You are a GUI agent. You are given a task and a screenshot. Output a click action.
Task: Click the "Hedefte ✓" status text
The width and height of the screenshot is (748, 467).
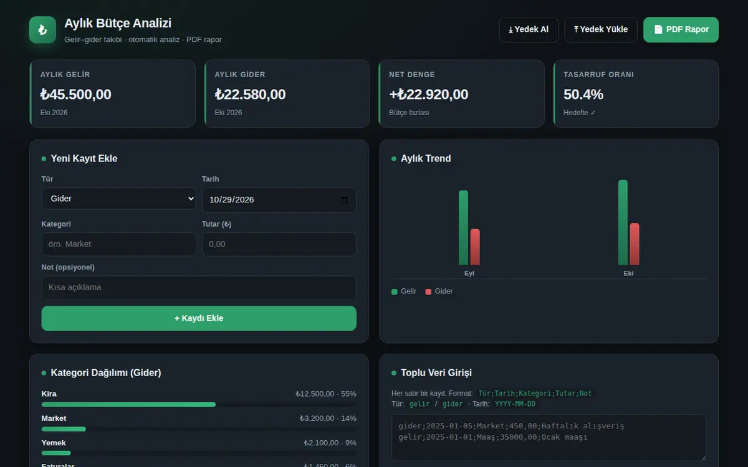(580, 113)
